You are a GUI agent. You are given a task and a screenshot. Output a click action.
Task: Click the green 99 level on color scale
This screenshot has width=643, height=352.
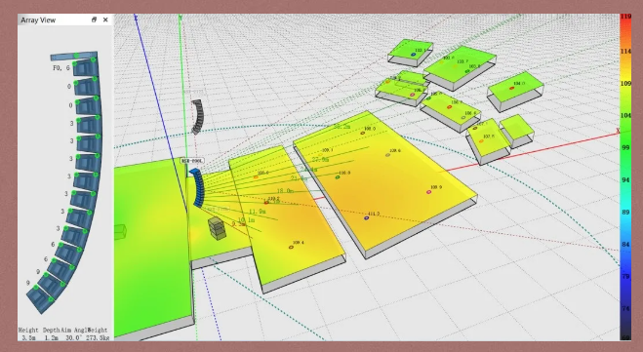coord(625,147)
